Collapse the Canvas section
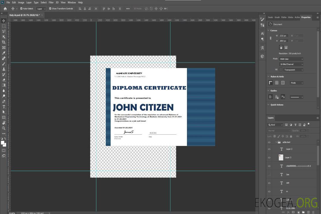Screen dimensions: 321x214 tap(268, 30)
